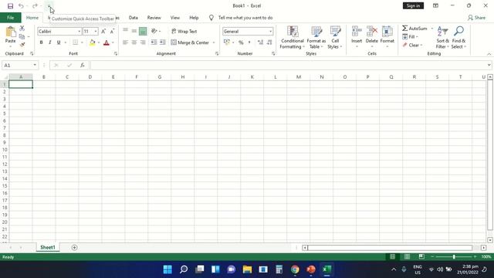The height and width of the screenshot is (278, 494).
Task: Open Sort & Filter menu
Action: (x=442, y=37)
